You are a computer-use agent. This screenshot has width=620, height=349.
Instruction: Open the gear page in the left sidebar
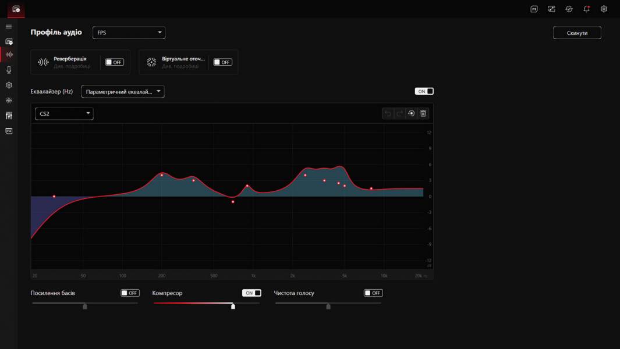tap(9, 85)
